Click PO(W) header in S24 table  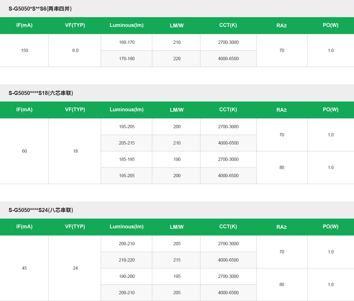[x=331, y=227]
